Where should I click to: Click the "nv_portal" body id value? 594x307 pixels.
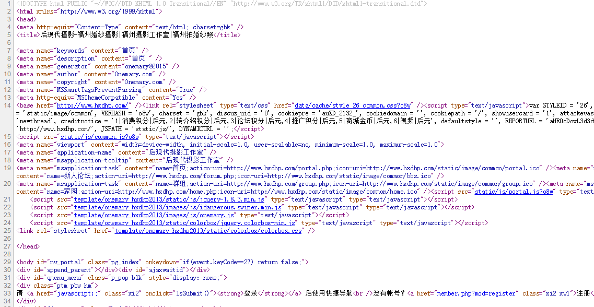pyautogui.click(x=65, y=262)
